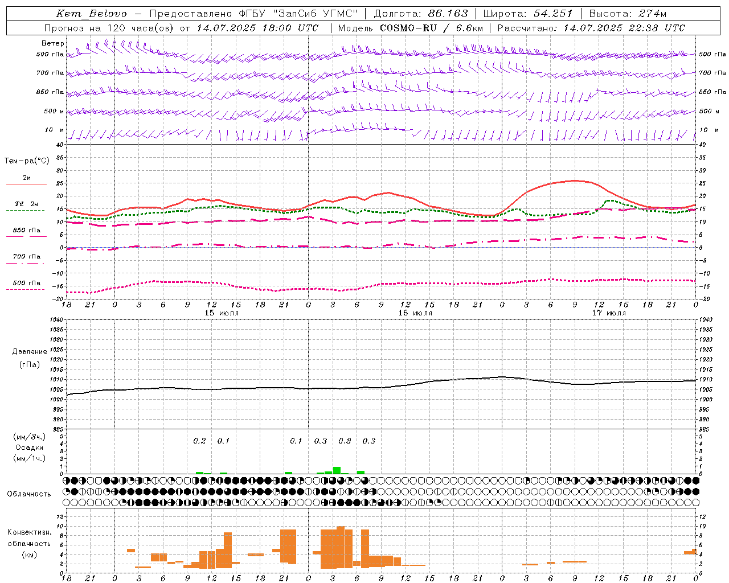
Task: Click the '15 июля' date label
Action: point(222,313)
